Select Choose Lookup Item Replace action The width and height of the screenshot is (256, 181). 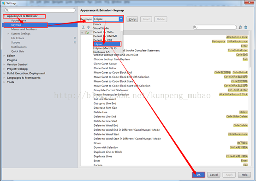(x=112, y=59)
